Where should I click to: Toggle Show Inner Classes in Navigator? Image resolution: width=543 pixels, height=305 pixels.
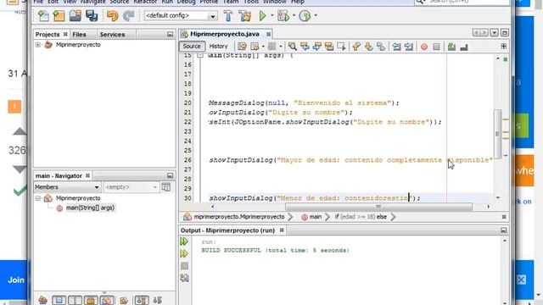click(107, 300)
